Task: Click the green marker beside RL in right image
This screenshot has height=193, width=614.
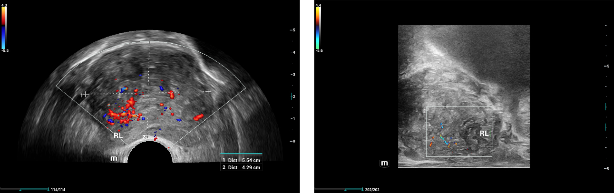Action: pos(491,134)
